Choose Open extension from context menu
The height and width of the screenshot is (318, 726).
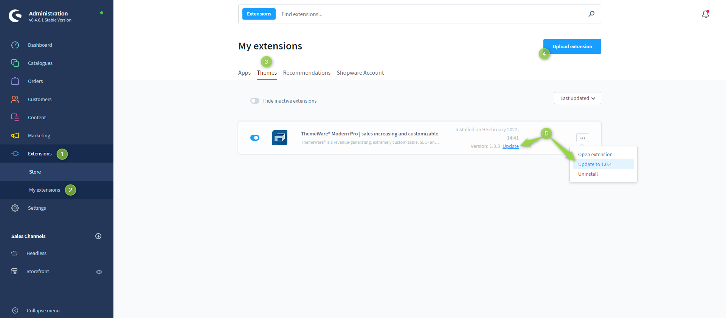pos(603,154)
